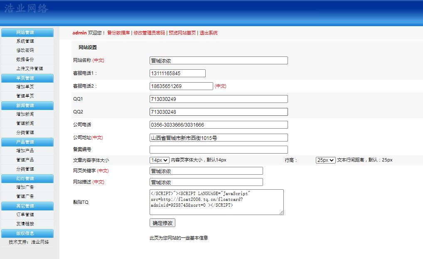Go to 数据备份 in sidebar
Viewport: 423px width, 259px height.
(x=25, y=60)
